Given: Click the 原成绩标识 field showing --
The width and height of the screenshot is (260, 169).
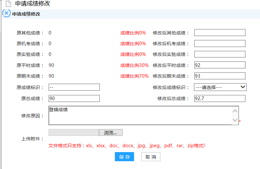Looking at the screenshot, I should click(x=74, y=87).
